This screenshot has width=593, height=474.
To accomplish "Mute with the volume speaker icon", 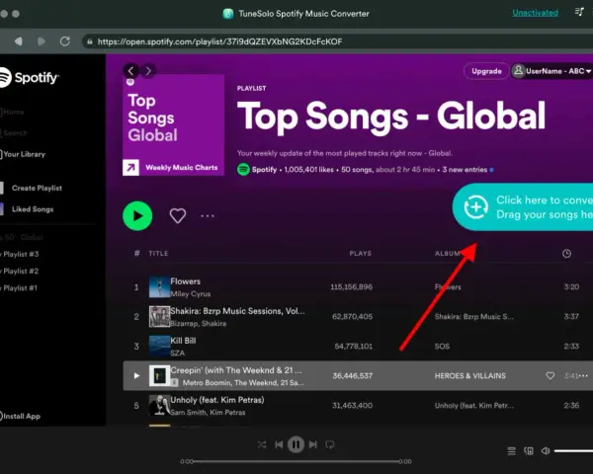I will [x=546, y=451].
